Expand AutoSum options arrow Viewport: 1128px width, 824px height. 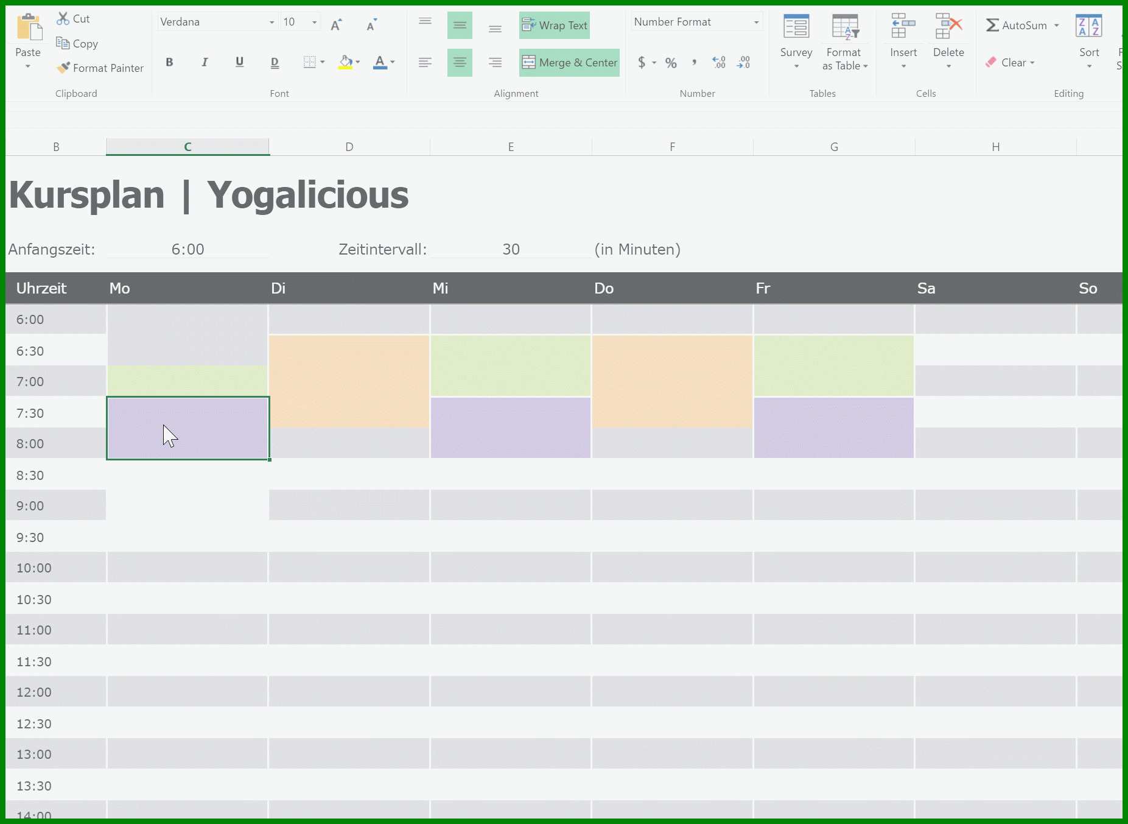pos(1057,26)
